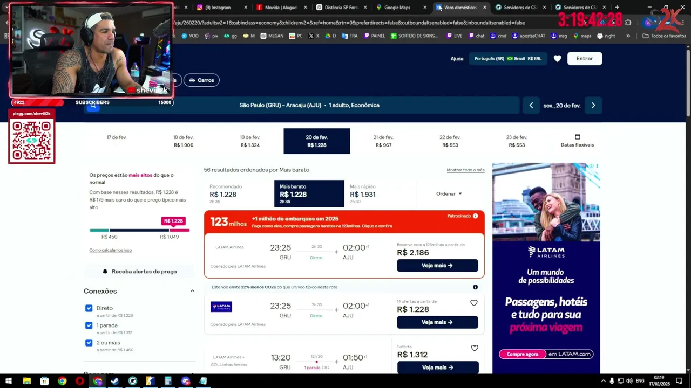Show hidden system tray icons
The height and width of the screenshot is (388, 691).
603,381
